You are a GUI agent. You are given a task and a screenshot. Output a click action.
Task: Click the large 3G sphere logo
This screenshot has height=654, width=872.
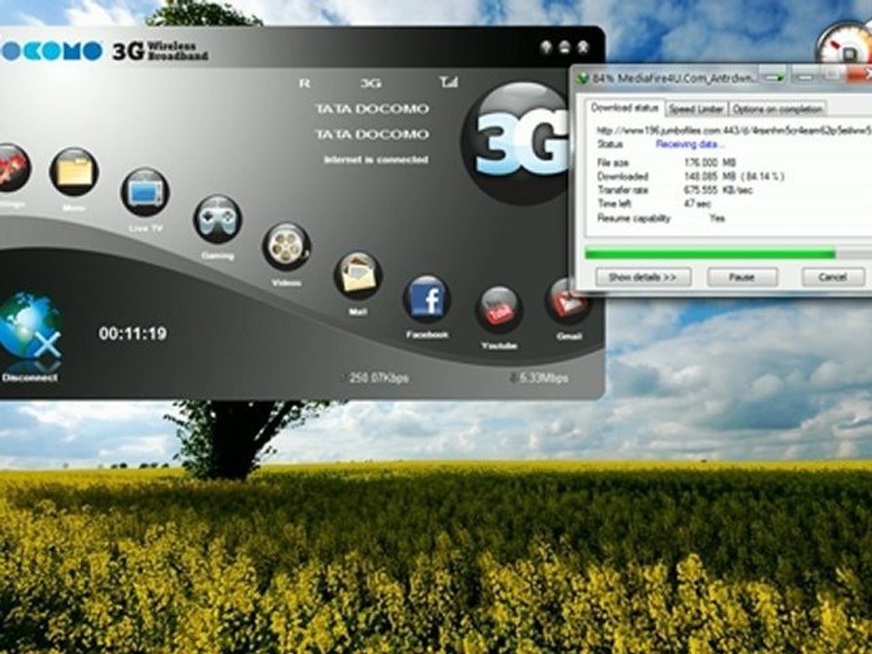click(516, 143)
